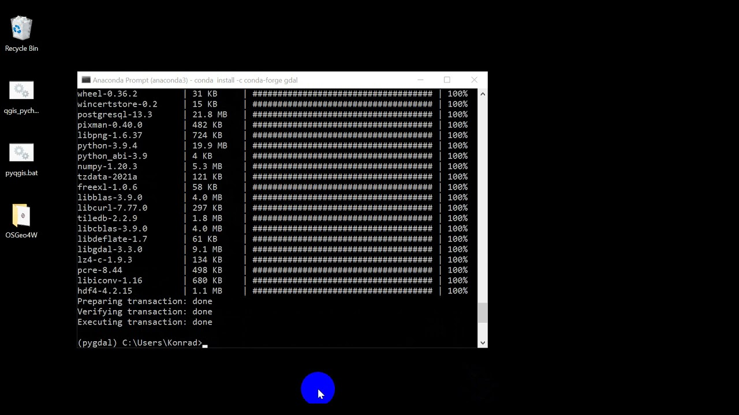Image resolution: width=739 pixels, height=415 pixels.
Task: Click the wheel-0.36.2 package line
Action: coord(273,94)
